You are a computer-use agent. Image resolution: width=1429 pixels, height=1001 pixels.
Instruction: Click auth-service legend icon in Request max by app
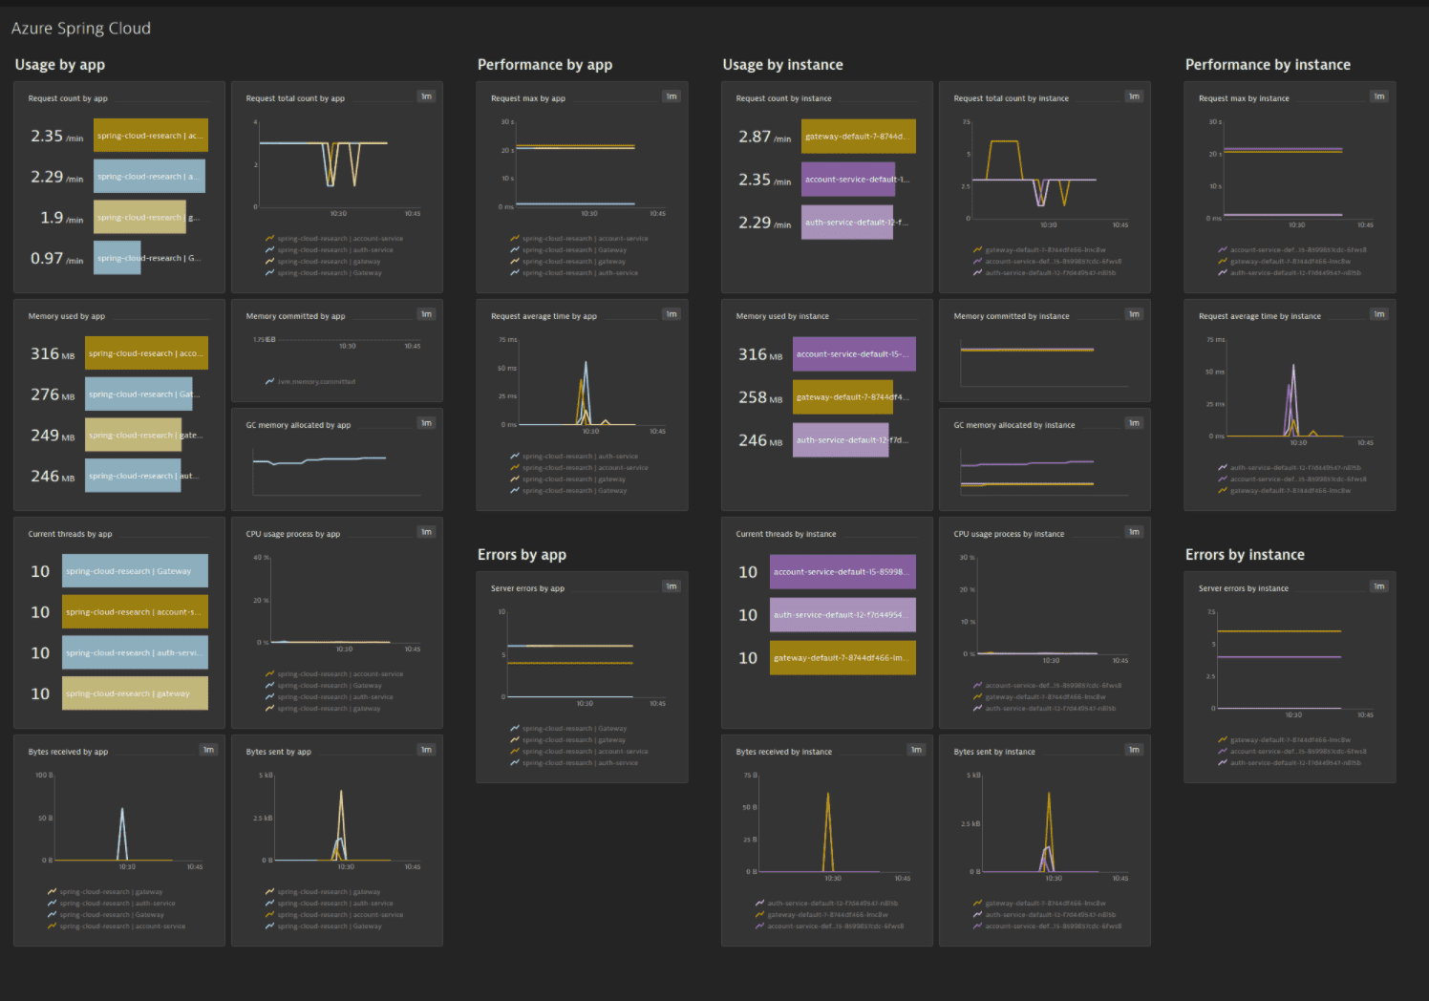pos(515,273)
